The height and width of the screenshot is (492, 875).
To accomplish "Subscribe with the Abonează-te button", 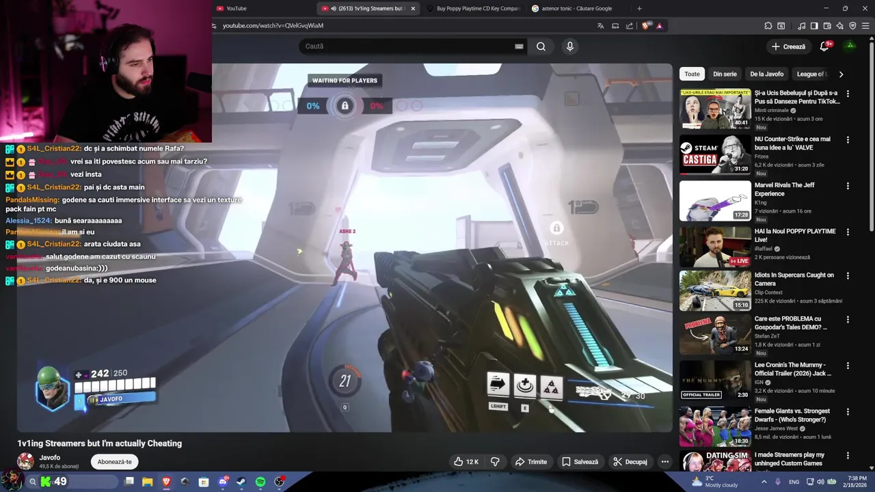I will coord(114,462).
